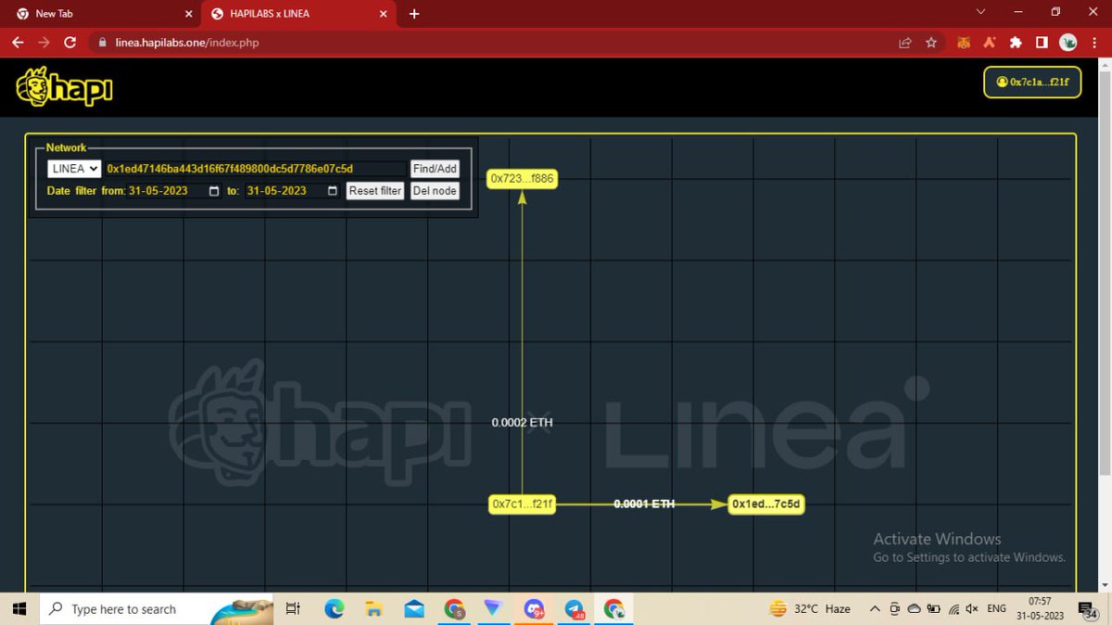This screenshot has height=625, width=1112.
Task: Click the hapi logo in the header
Action: (65, 87)
